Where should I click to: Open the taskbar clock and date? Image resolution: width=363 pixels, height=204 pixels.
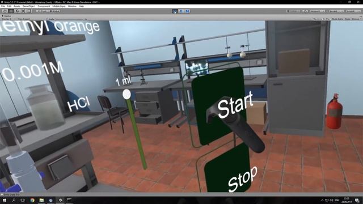347,200
